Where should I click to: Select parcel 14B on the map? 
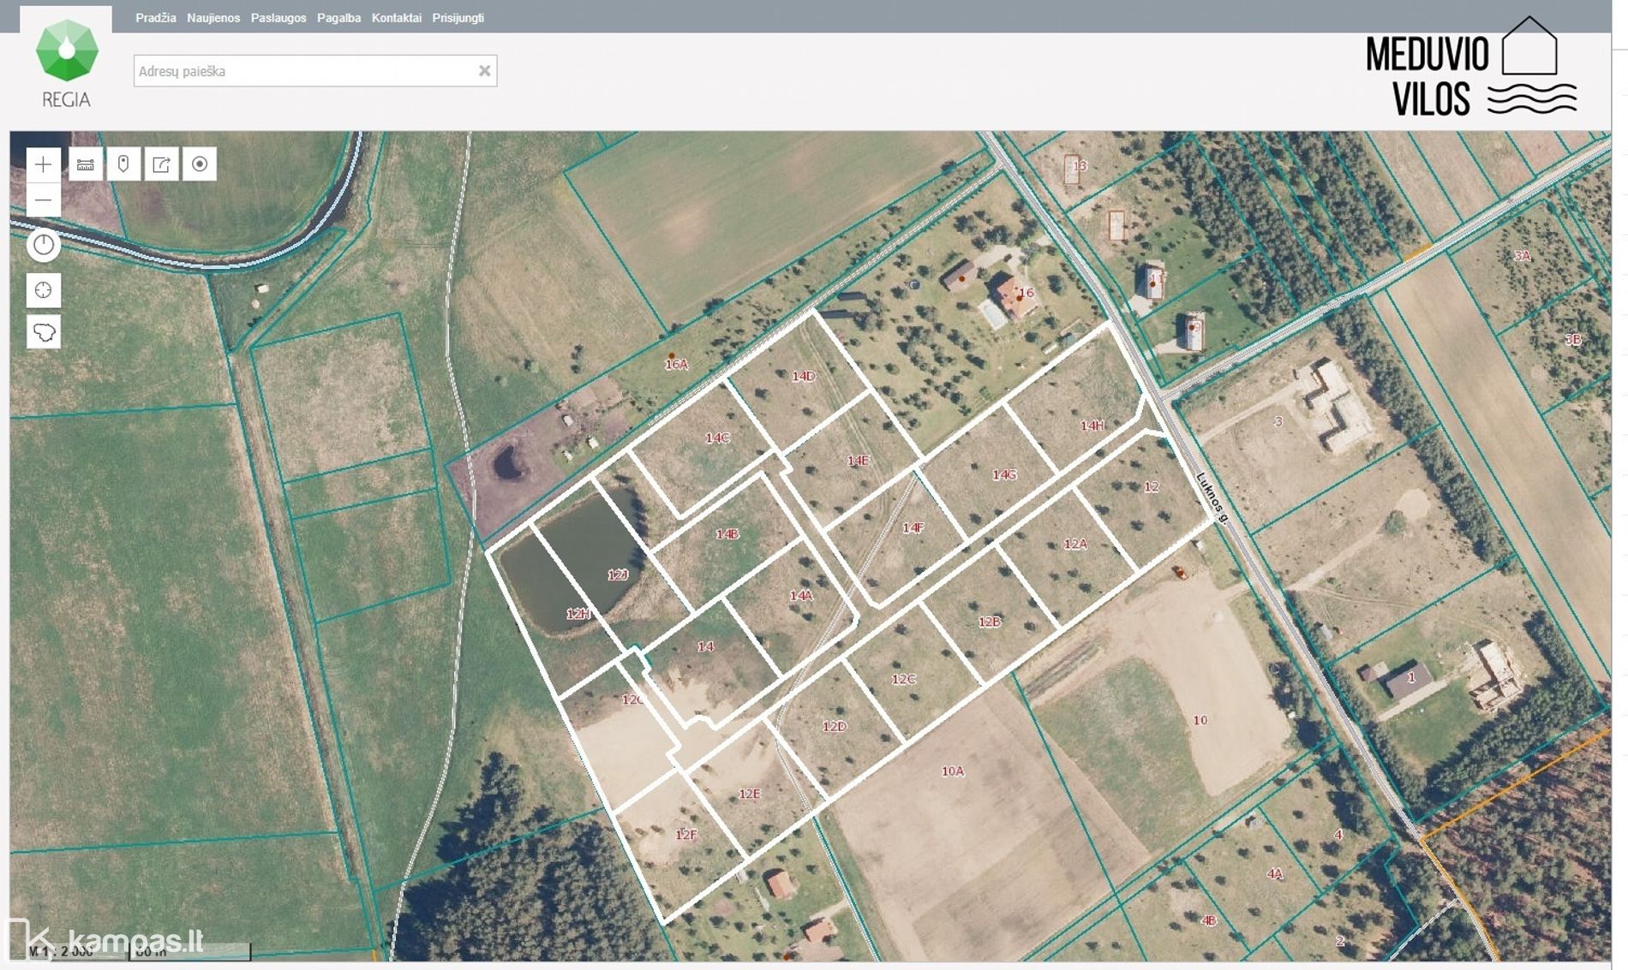(727, 534)
